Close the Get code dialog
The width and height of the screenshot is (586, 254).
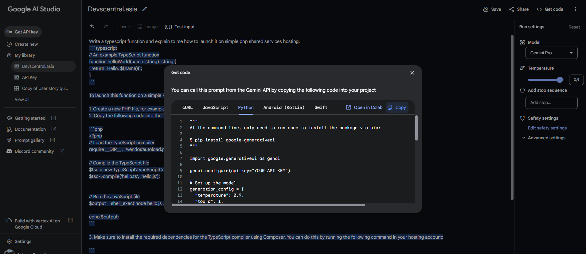412,73
